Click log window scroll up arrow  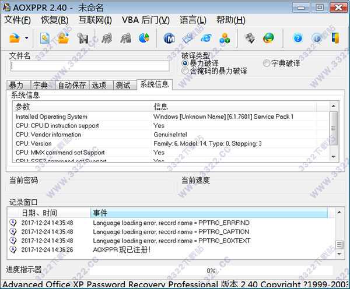(339, 212)
